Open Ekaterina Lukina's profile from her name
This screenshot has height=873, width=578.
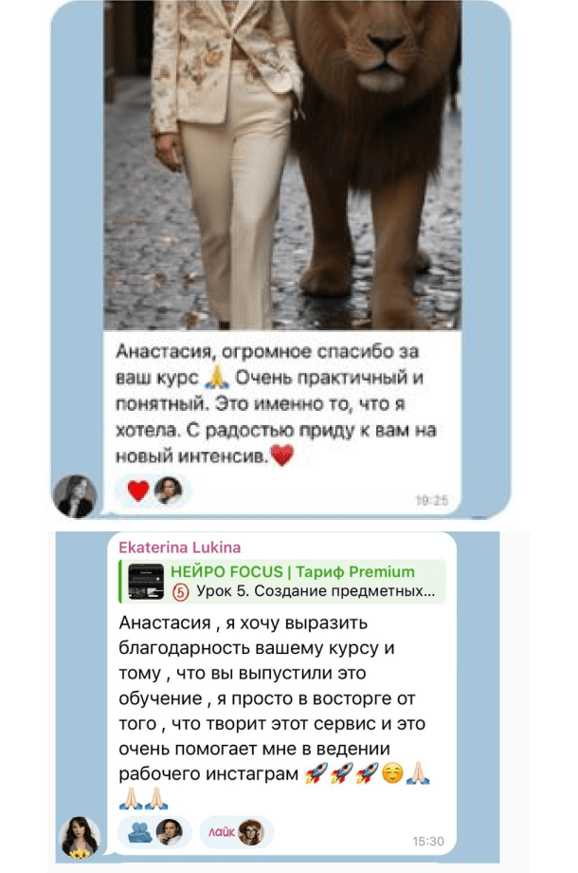pos(179,548)
